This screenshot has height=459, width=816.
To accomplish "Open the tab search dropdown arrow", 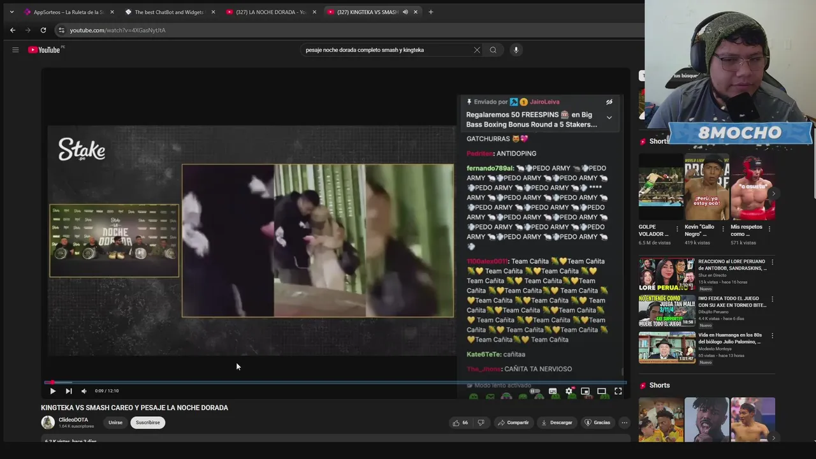I will coord(11,11).
